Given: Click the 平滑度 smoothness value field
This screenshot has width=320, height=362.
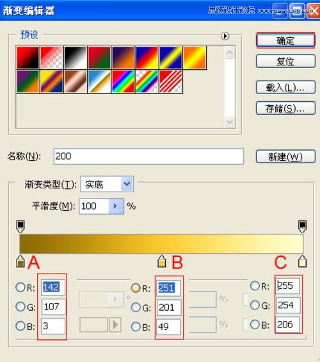Looking at the screenshot, I should (x=94, y=206).
